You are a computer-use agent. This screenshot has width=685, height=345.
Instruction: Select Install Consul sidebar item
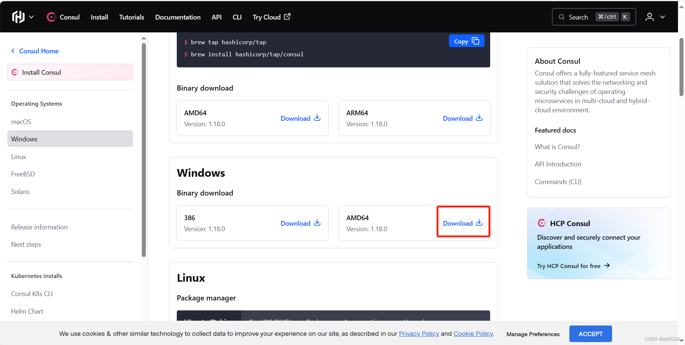click(70, 72)
